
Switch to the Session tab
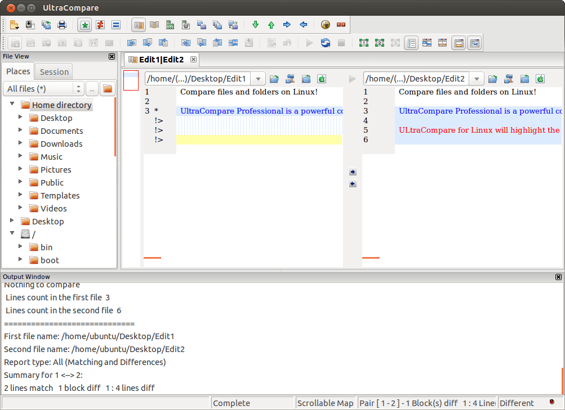pos(54,72)
